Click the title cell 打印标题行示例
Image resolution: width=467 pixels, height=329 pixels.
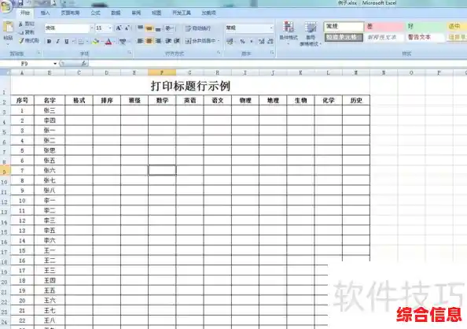190,86
